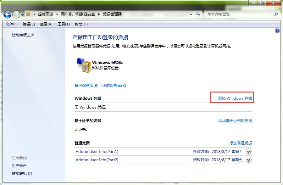The image size is (283, 185).
Task: Click the magnifier icon in search box
Action: 276,14
